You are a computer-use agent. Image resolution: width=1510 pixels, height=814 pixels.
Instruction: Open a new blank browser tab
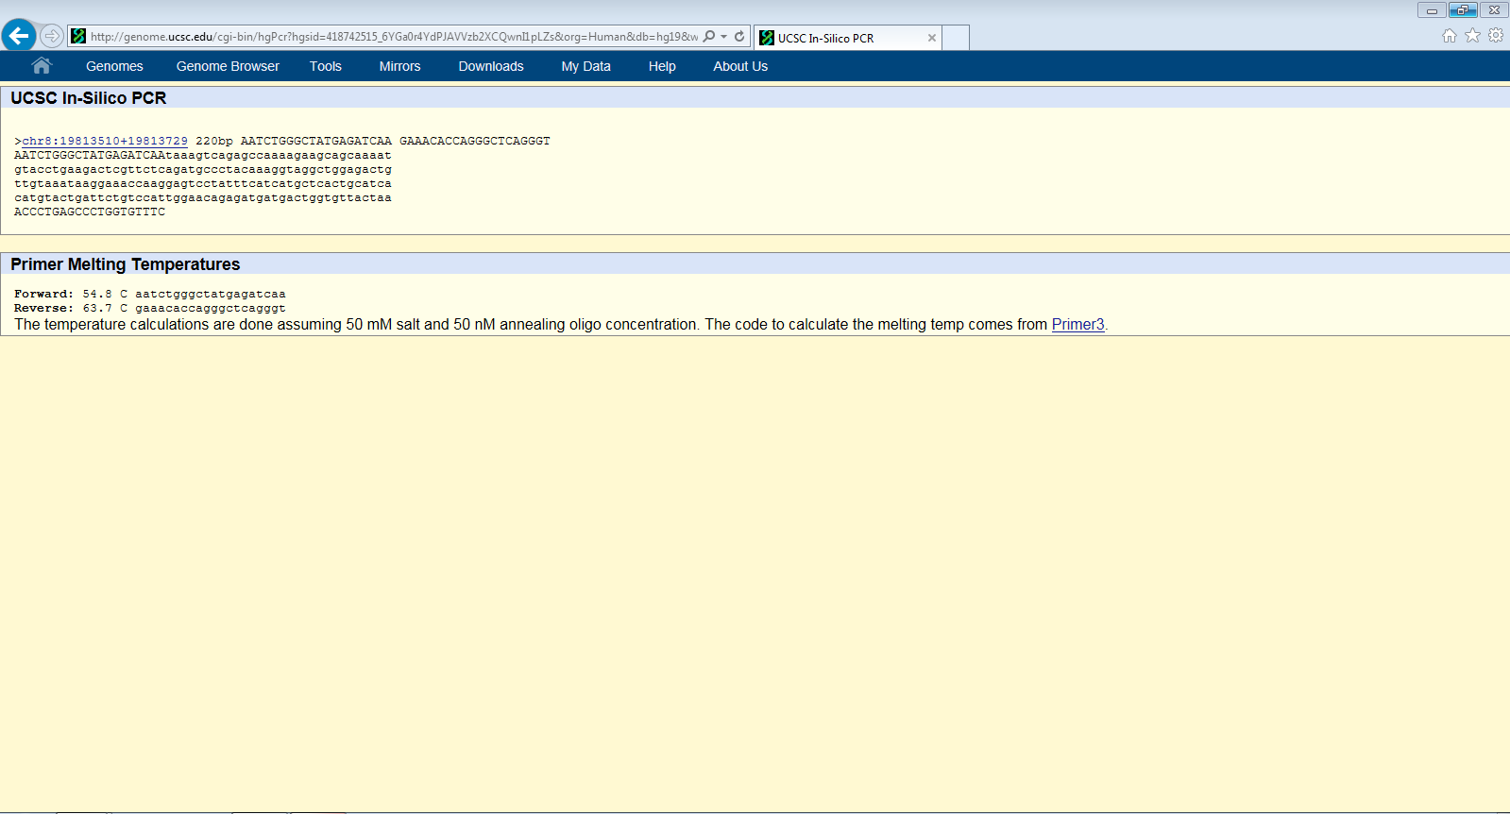coord(956,38)
